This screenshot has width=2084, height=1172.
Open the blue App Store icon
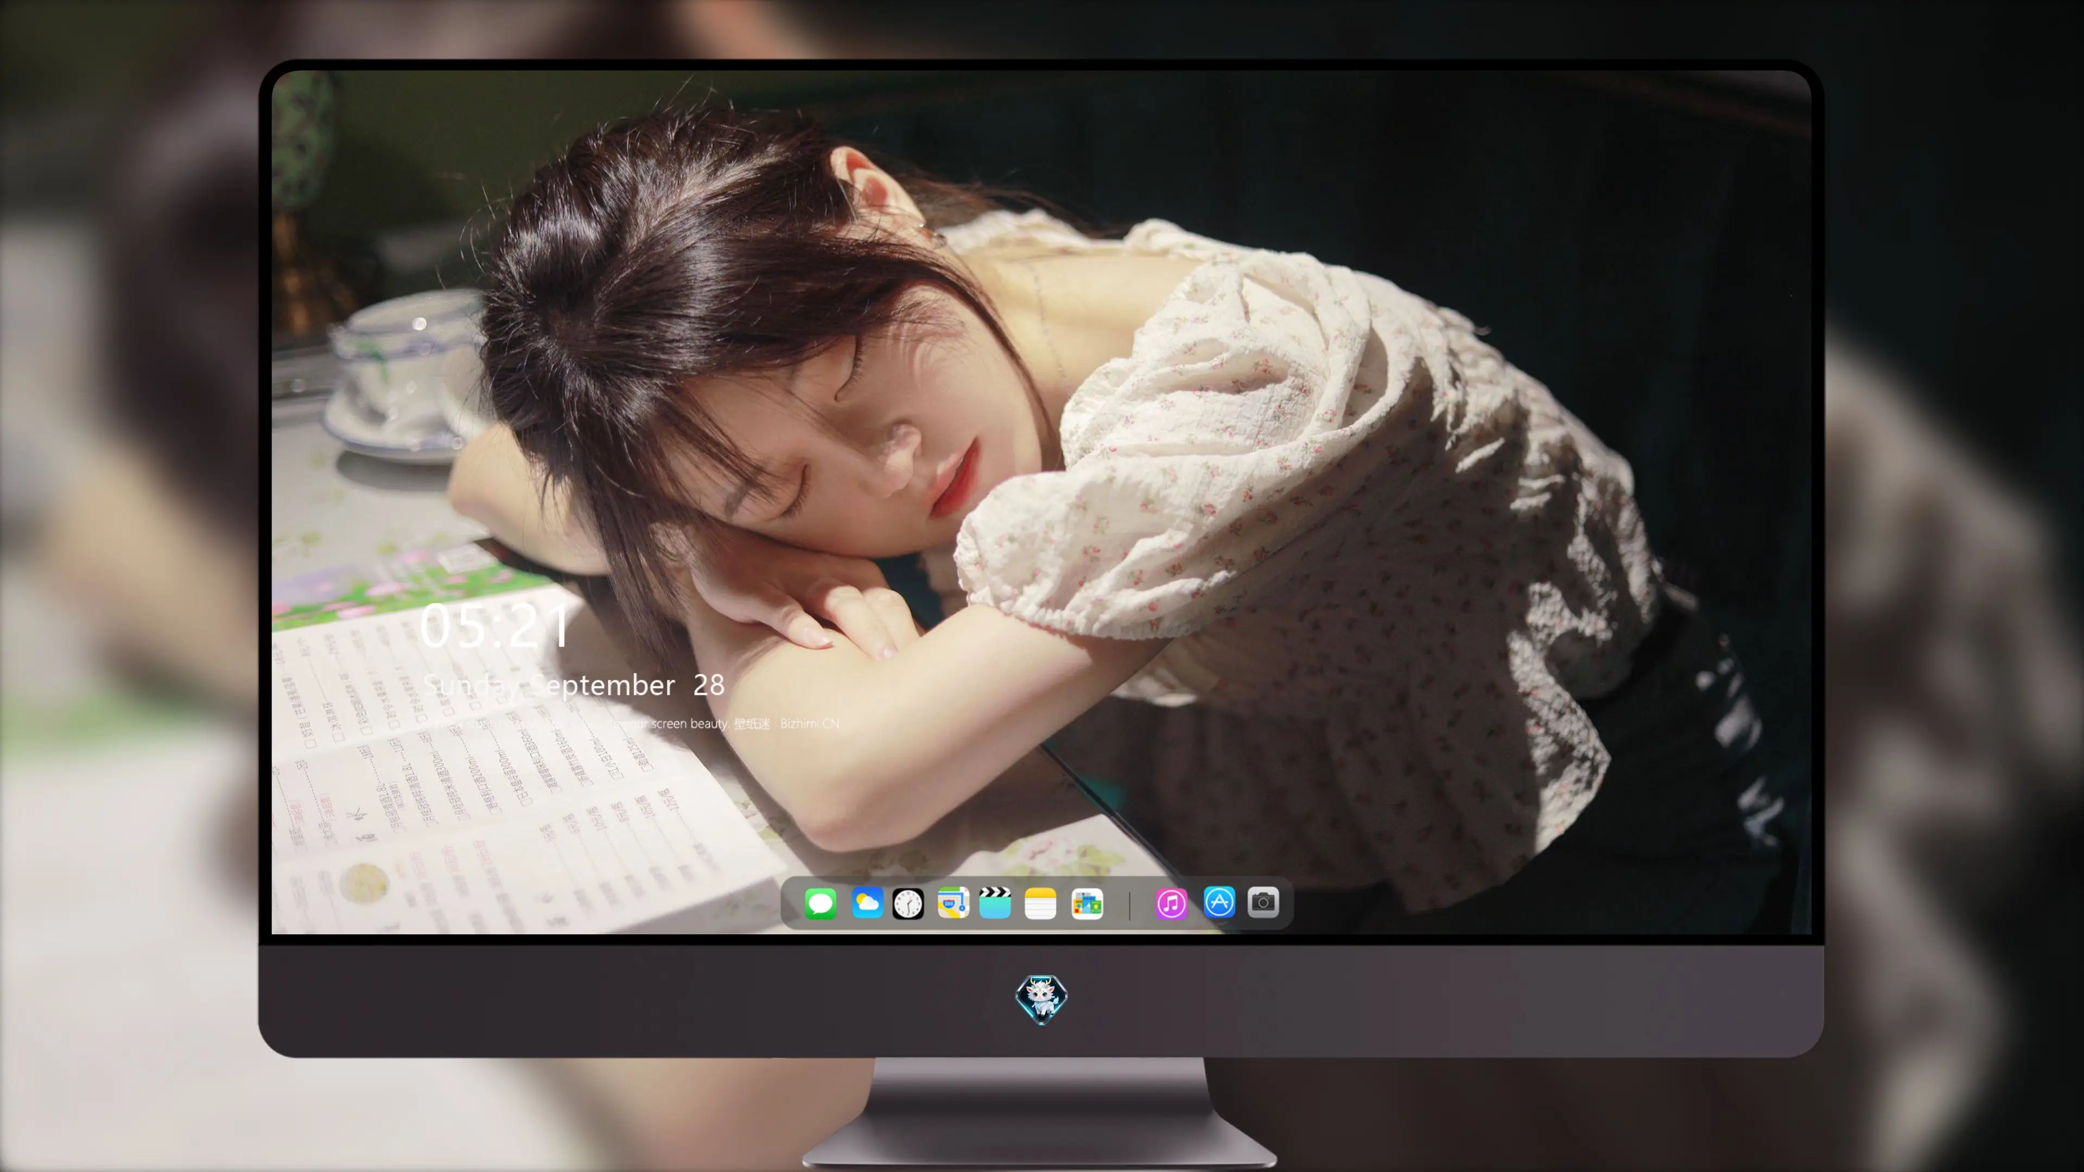1219,902
